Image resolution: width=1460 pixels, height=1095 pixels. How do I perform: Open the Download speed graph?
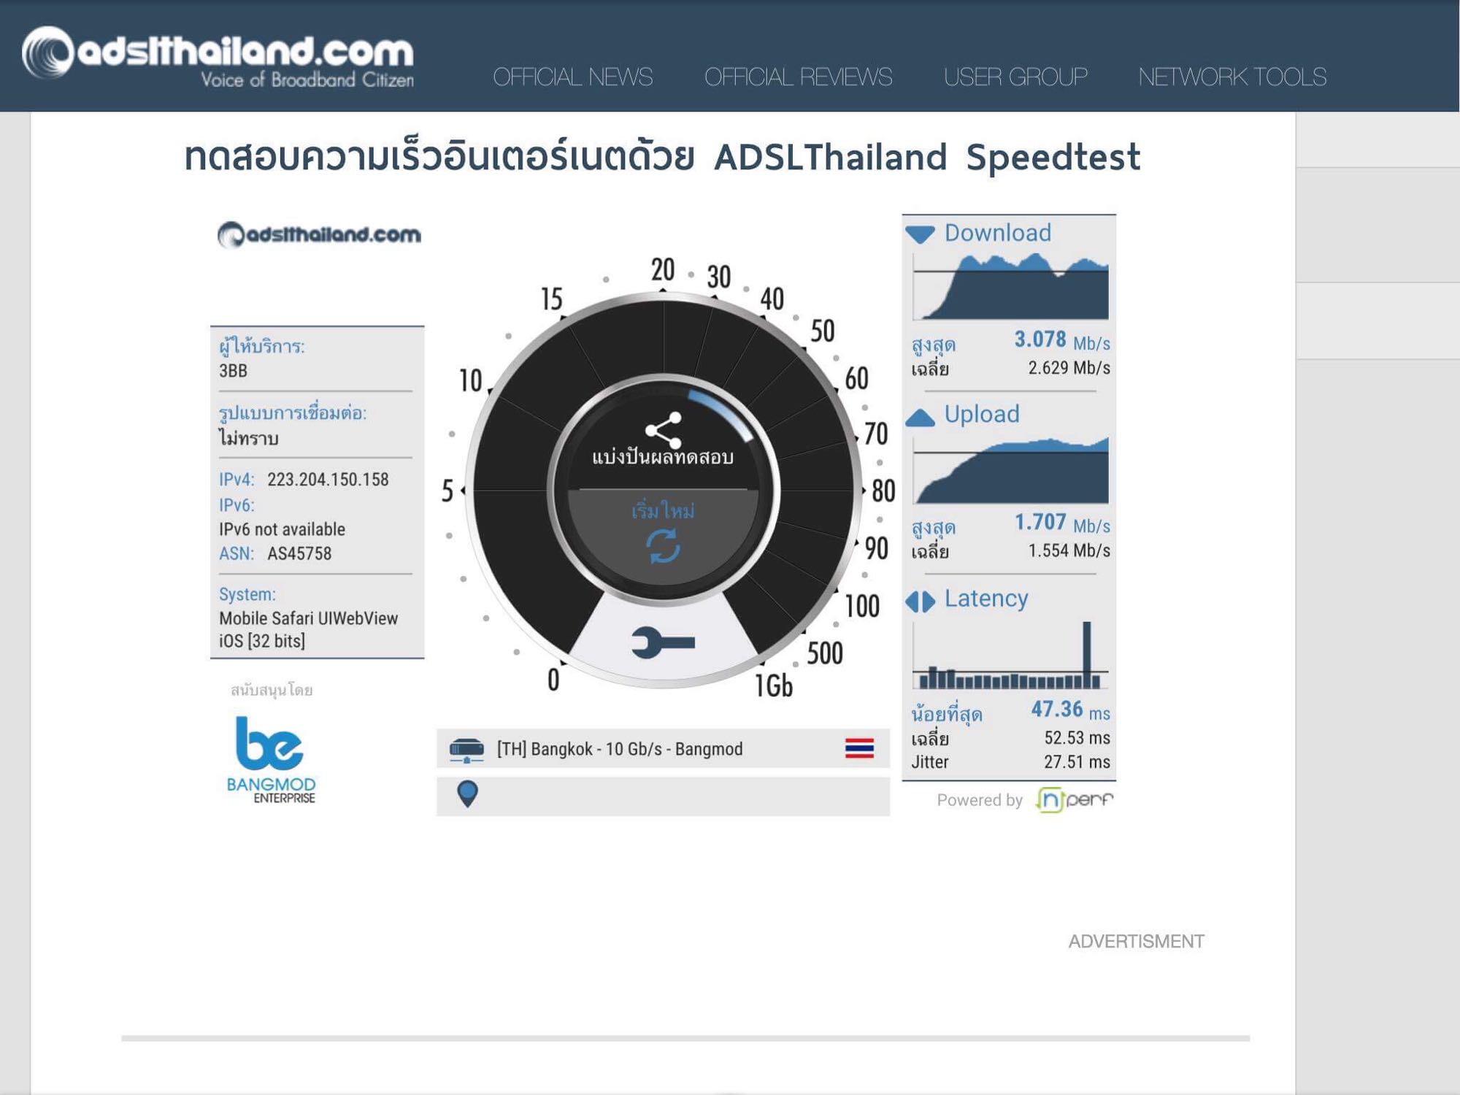tap(1010, 286)
